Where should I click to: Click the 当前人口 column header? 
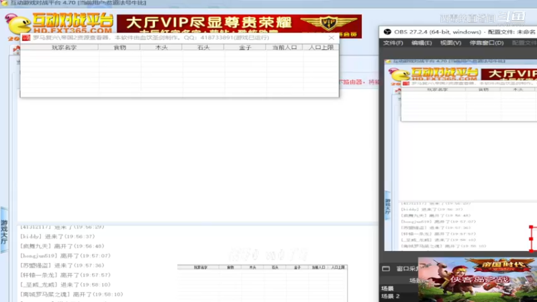coord(284,47)
